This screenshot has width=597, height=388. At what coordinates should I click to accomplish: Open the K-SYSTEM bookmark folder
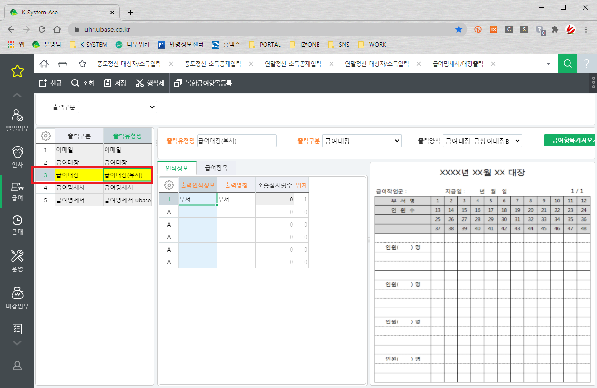88,45
